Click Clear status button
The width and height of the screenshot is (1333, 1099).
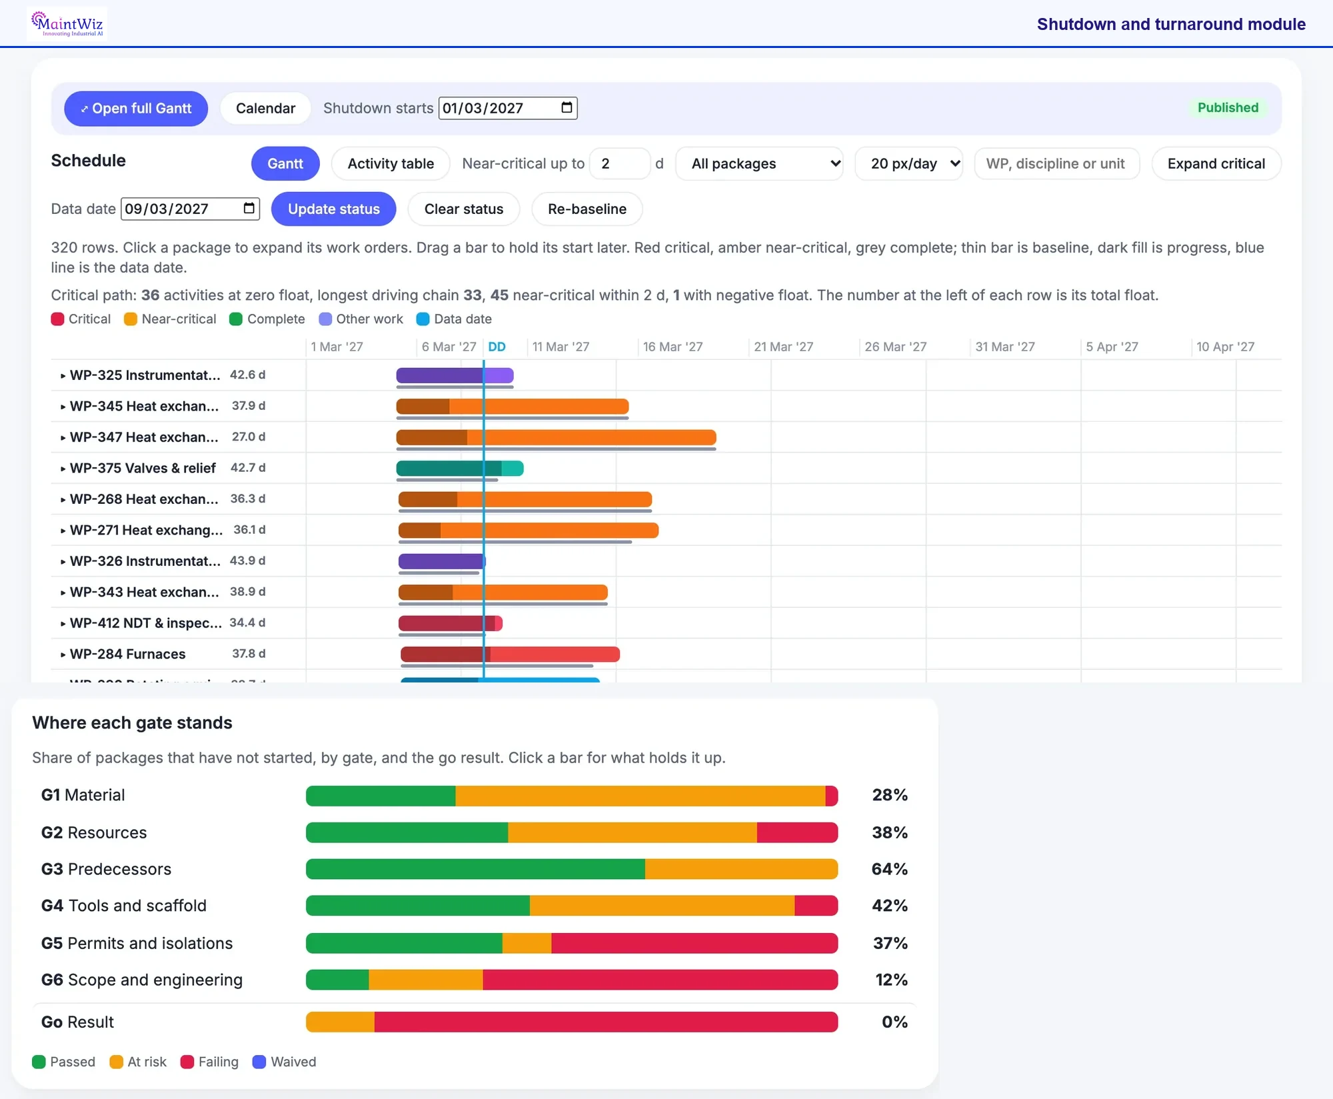464,209
